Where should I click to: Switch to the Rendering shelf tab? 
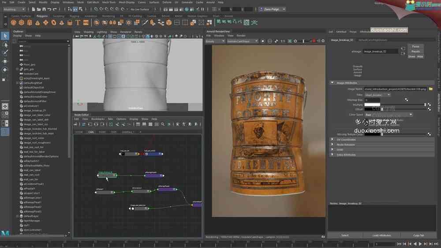[x=108, y=16]
